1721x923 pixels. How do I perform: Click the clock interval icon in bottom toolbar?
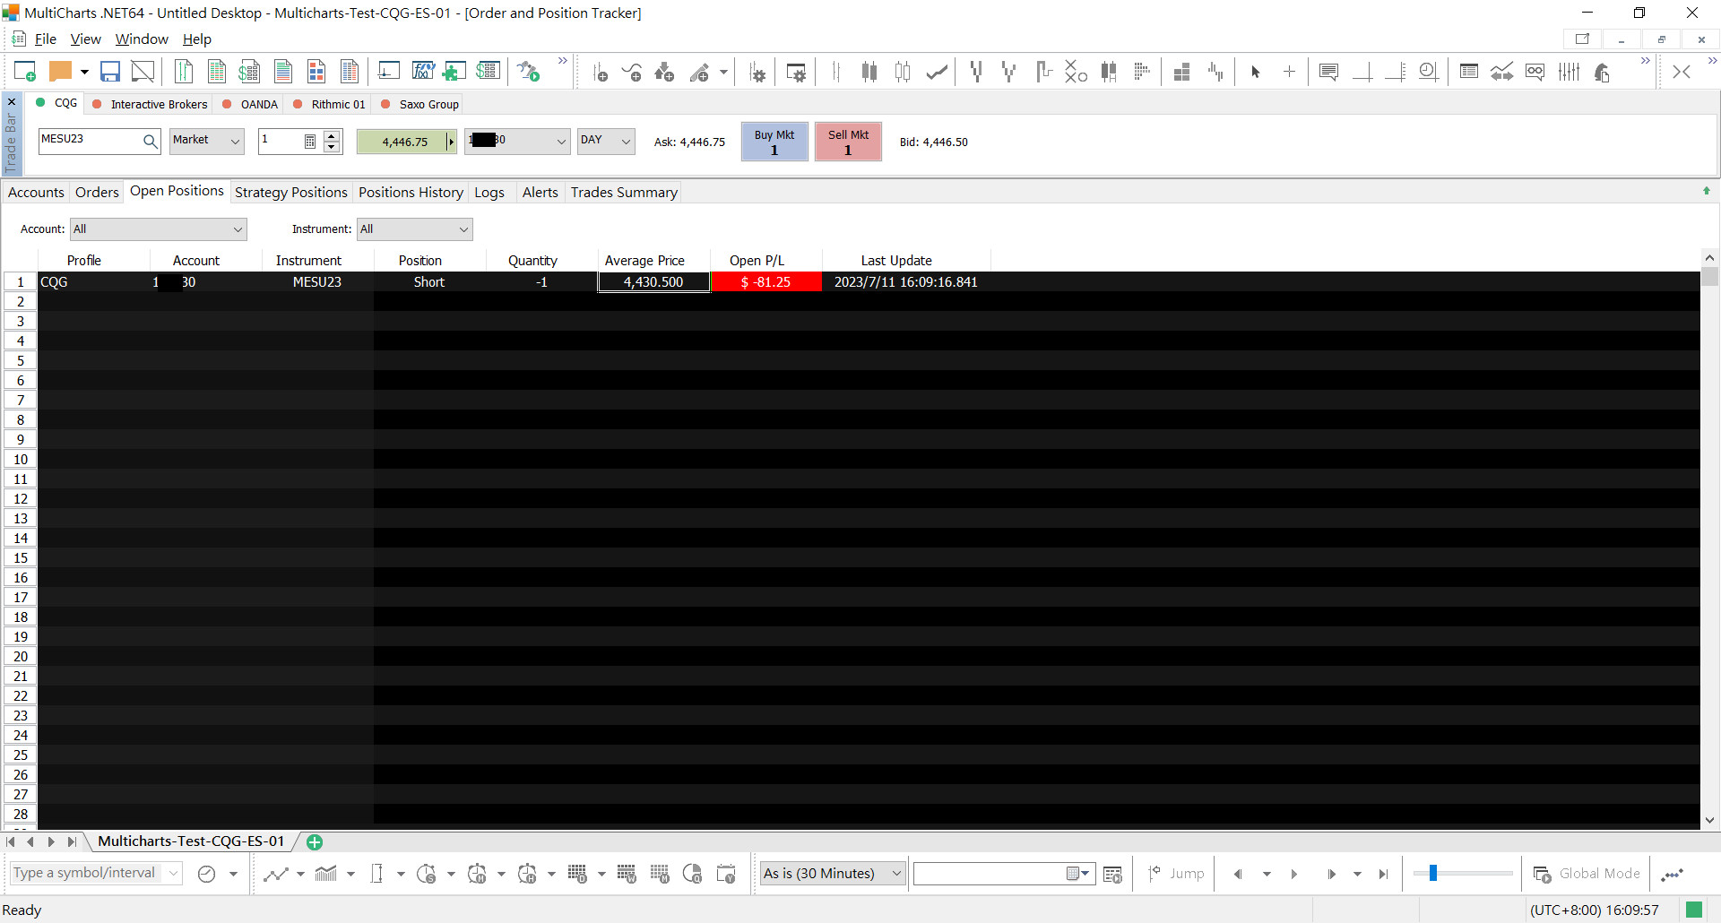(206, 874)
